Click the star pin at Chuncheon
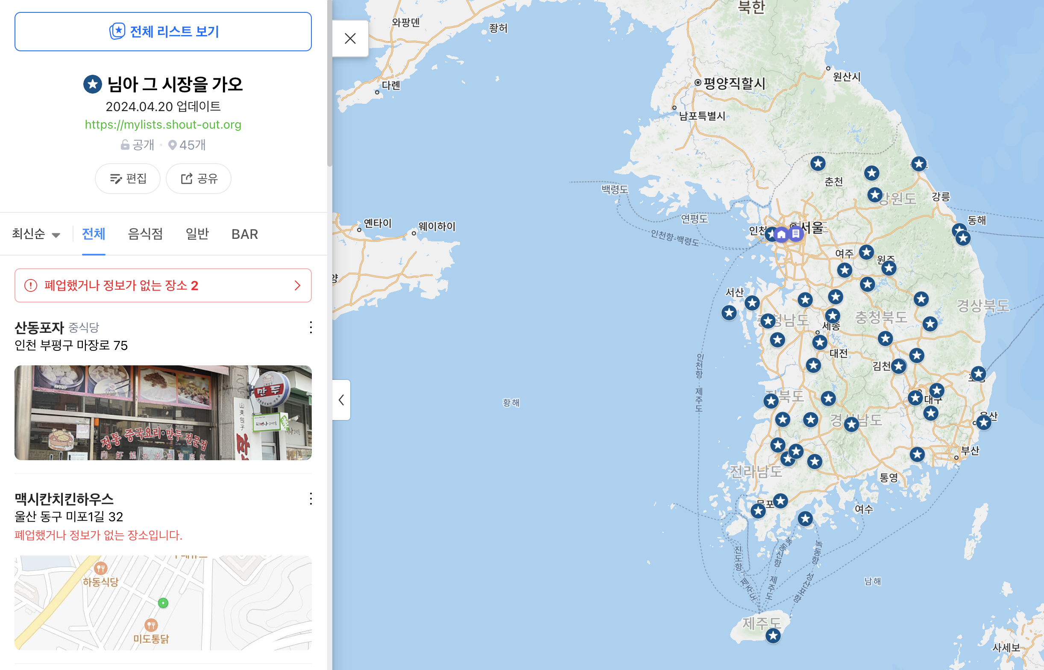This screenshot has height=670, width=1044. click(818, 164)
